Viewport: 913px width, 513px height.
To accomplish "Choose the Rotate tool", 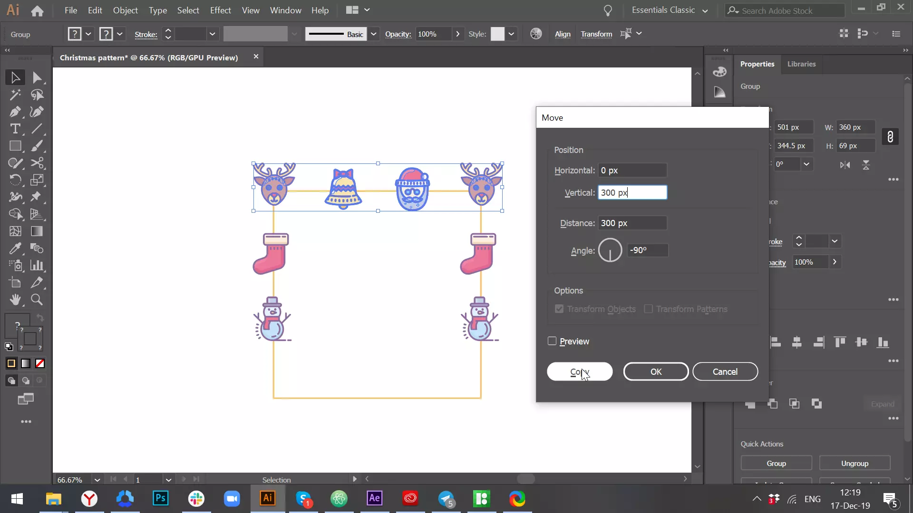I will [x=15, y=180].
